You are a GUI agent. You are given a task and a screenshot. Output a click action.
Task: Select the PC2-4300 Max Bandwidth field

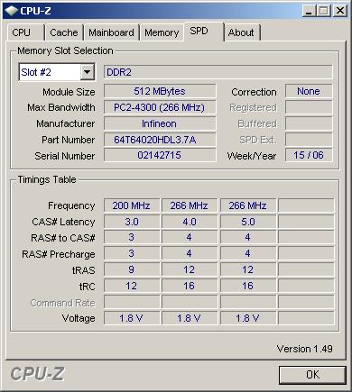(x=160, y=107)
